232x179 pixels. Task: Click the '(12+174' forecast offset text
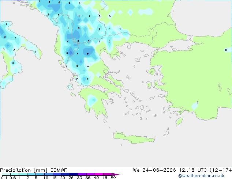221,170
